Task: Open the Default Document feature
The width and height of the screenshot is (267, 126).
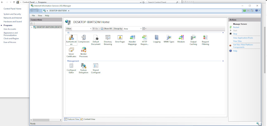Action: pos(96,40)
